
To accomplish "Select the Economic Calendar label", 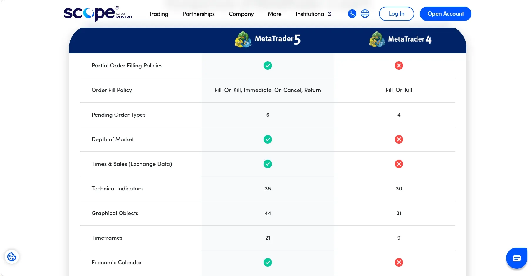I will 117,263.
